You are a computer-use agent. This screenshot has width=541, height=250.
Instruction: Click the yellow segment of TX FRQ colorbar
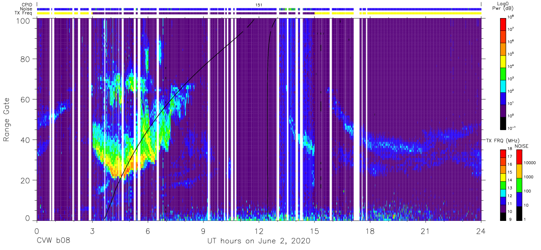point(503,177)
